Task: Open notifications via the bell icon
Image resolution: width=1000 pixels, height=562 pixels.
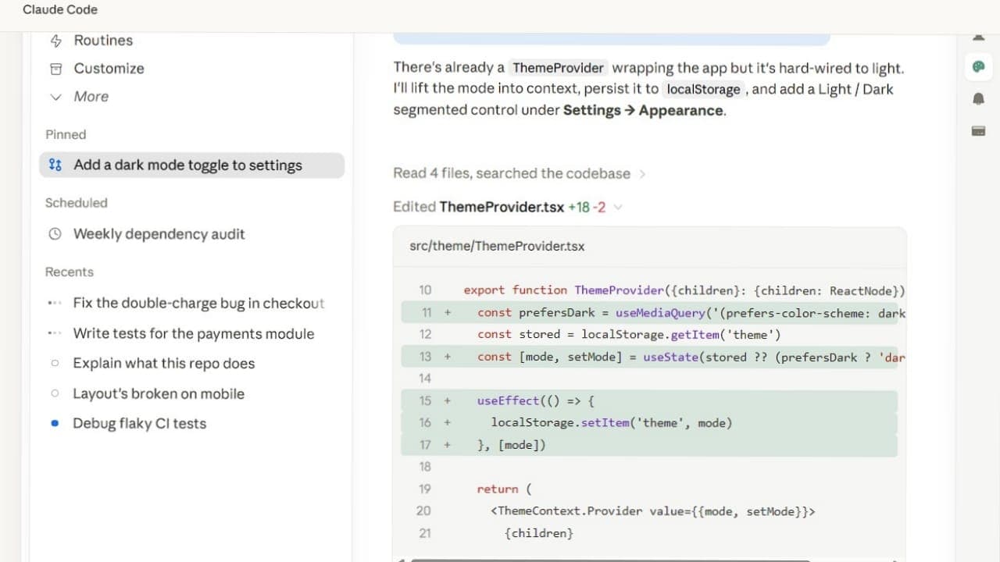Action: click(978, 99)
